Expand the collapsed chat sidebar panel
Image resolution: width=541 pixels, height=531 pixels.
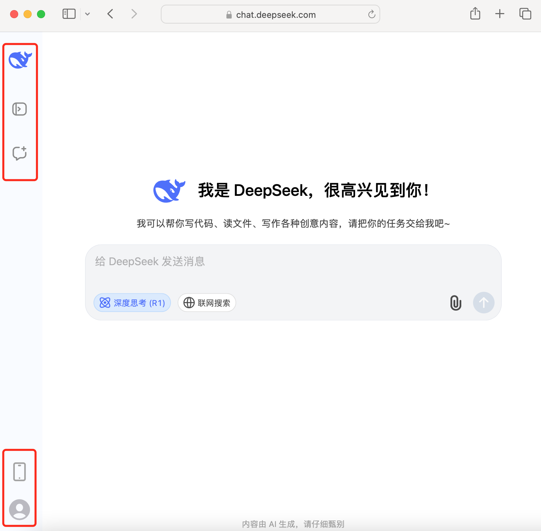tap(20, 109)
